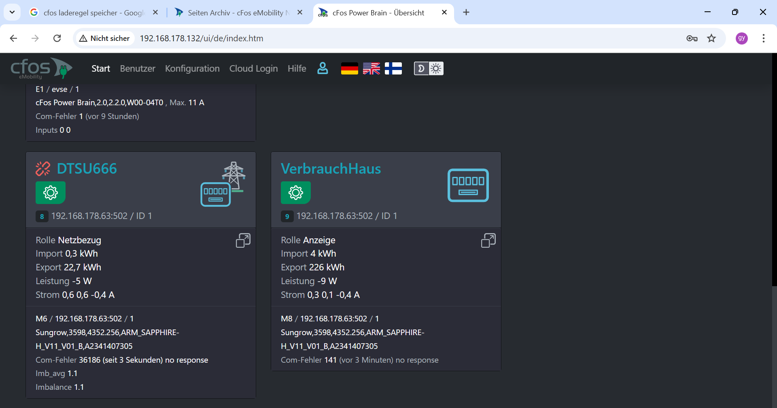Open Konfiguration menu item
The width and height of the screenshot is (777, 408).
(x=192, y=68)
